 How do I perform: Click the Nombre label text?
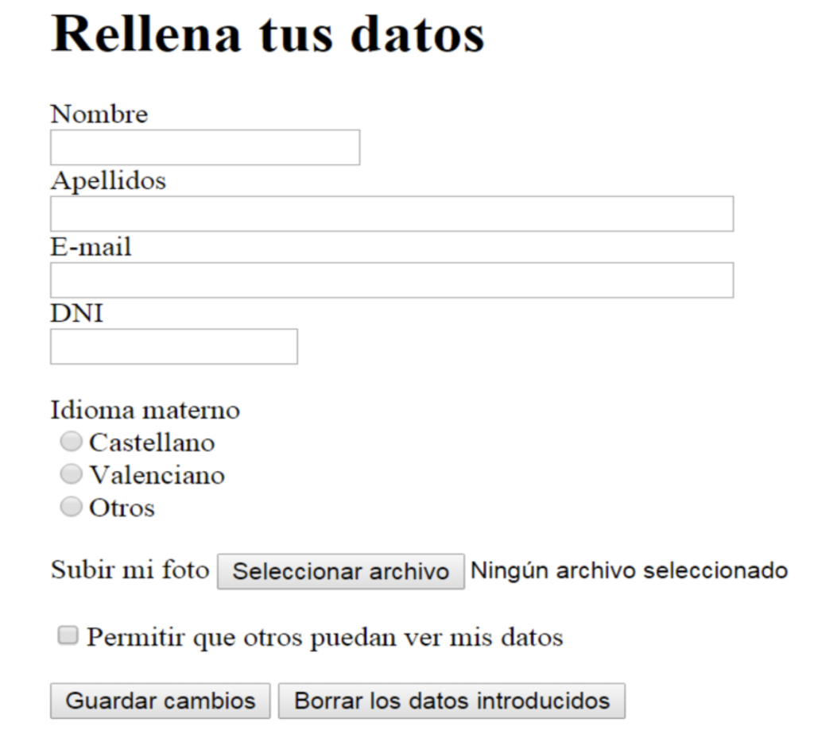point(99,114)
